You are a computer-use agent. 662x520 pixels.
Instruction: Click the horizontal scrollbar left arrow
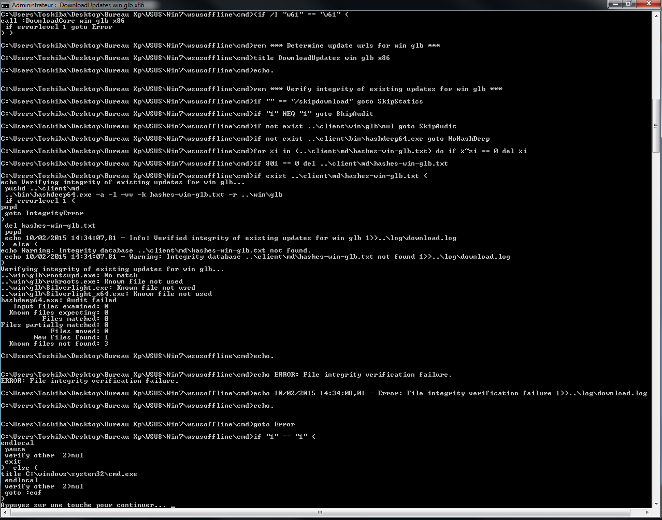pyautogui.click(x=4, y=513)
